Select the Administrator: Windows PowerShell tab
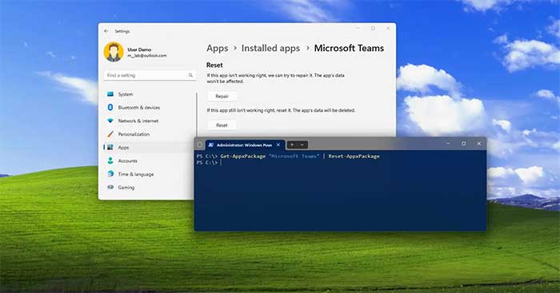The width and height of the screenshot is (560, 293). click(x=245, y=145)
